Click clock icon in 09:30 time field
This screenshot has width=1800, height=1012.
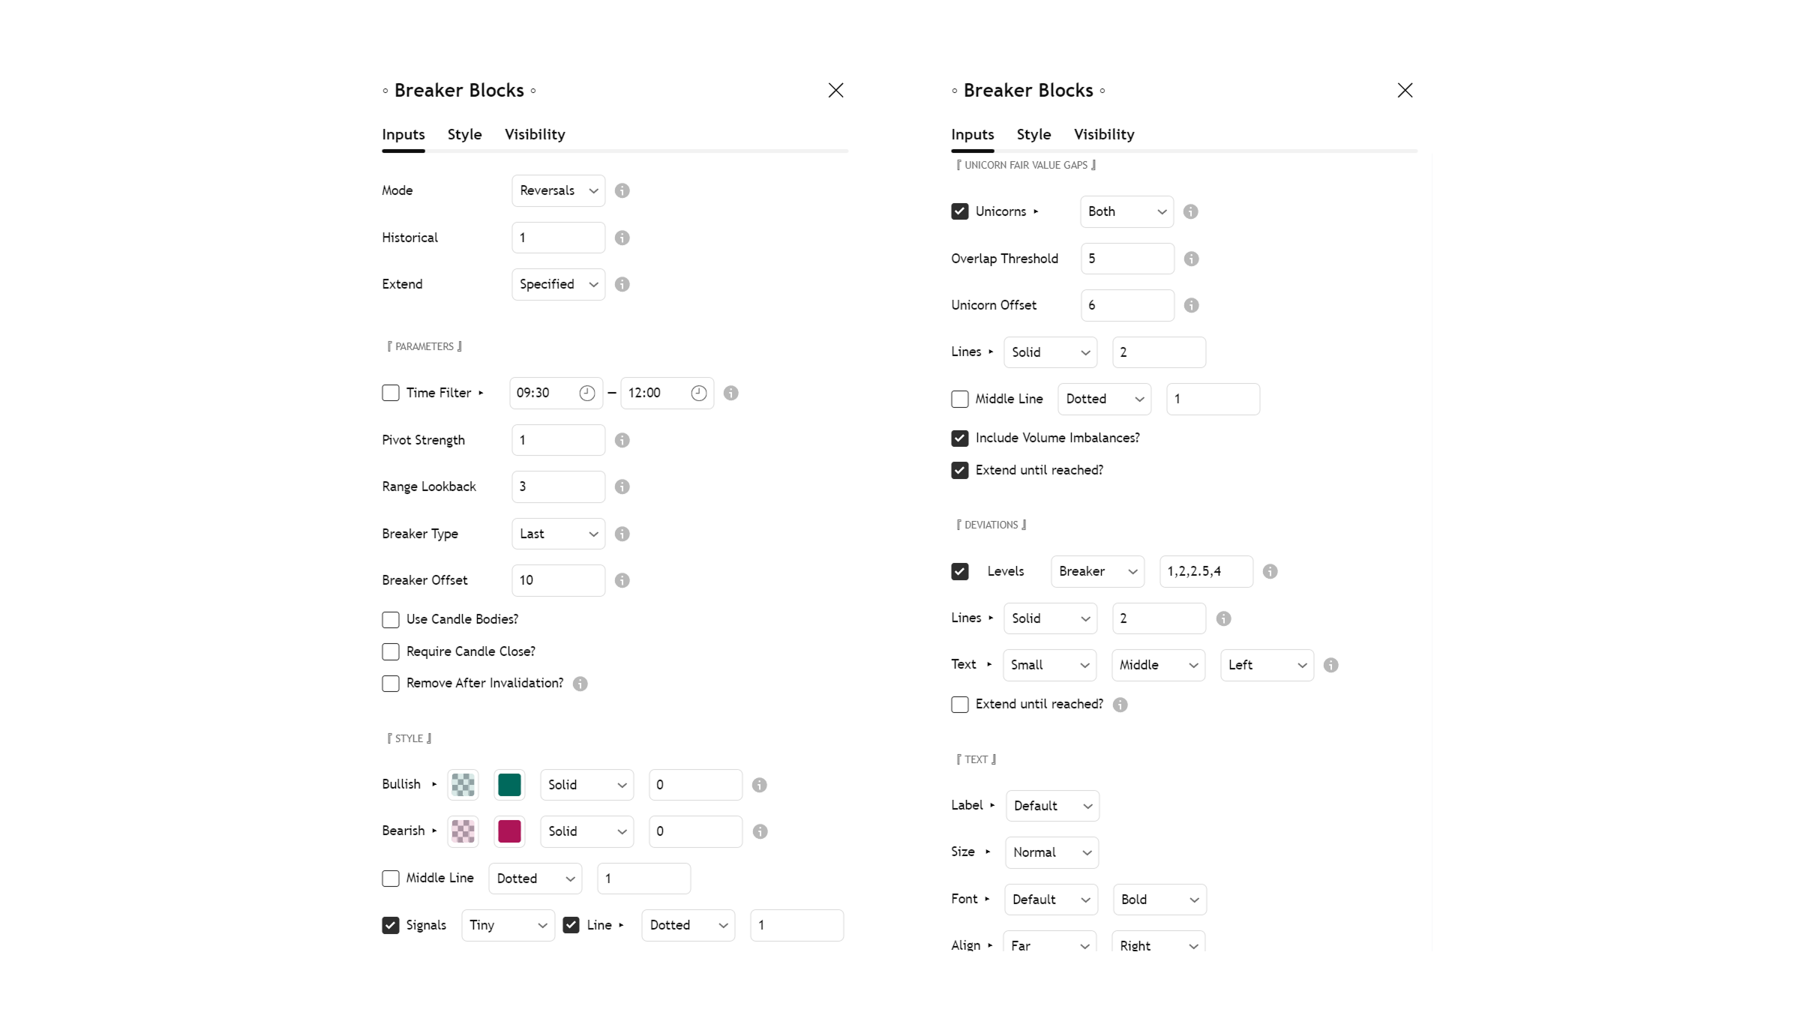(586, 393)
